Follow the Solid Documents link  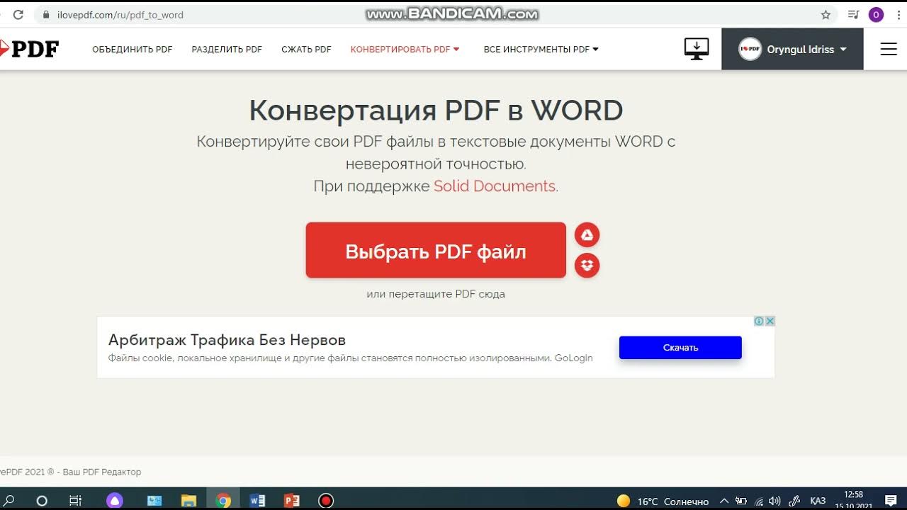point(495,186)
